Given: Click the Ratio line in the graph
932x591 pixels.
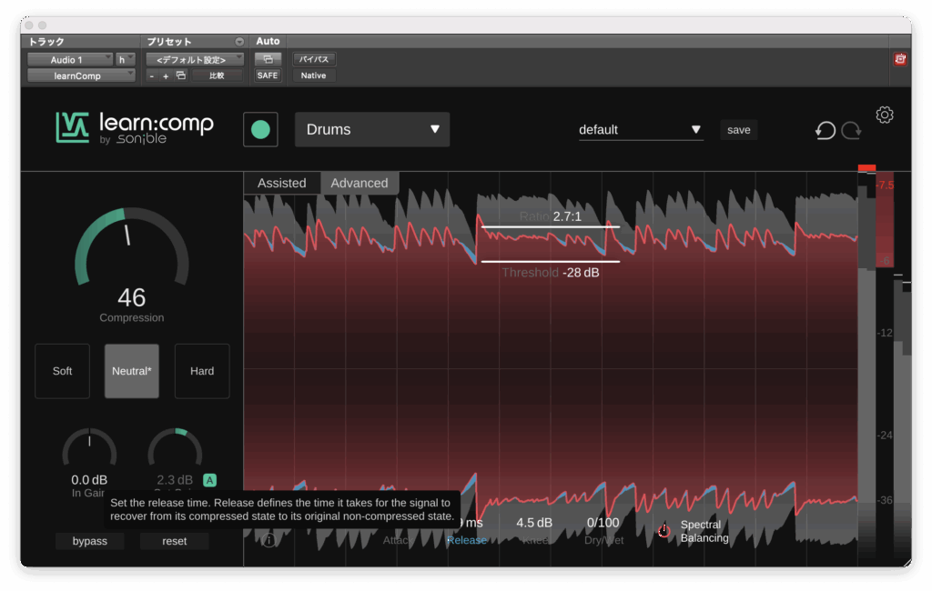Looking at the screenshot, I should [x=551, y=226].
